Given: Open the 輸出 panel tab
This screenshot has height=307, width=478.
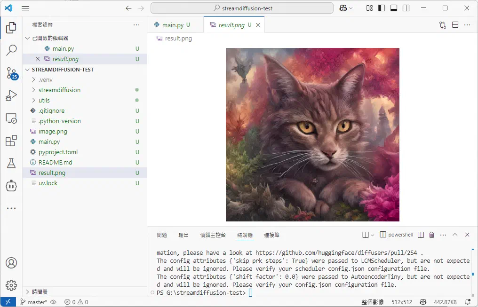Looking at the screenshot, I should (183, 235).
